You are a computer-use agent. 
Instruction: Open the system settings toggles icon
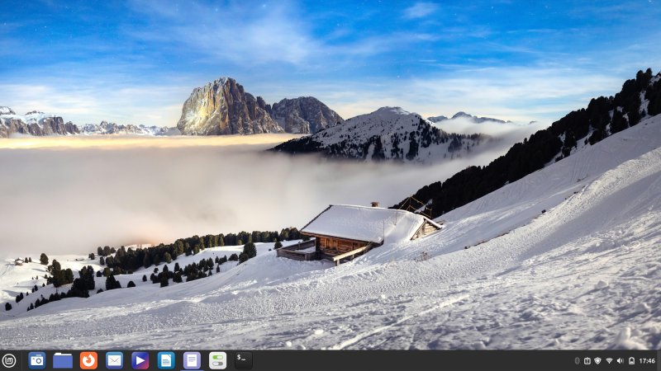(x=217, y=360)
